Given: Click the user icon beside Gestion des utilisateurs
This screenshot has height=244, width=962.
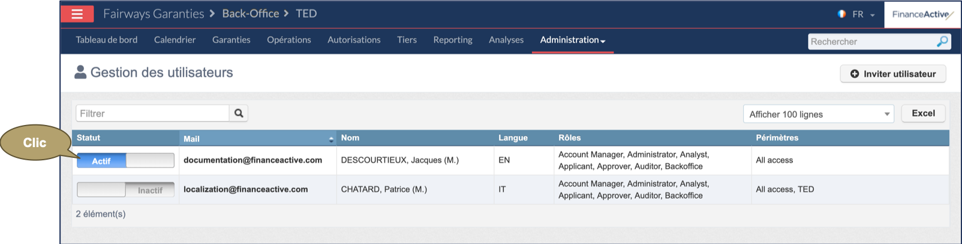Looking at the screenshot, I should pyautogui.click(x=80, y=72).
